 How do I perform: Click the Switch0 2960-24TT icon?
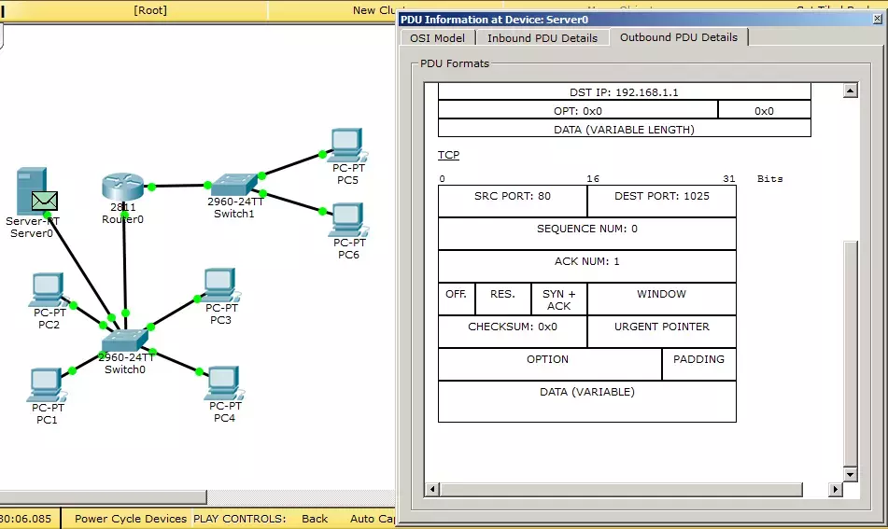click(124, 341)
